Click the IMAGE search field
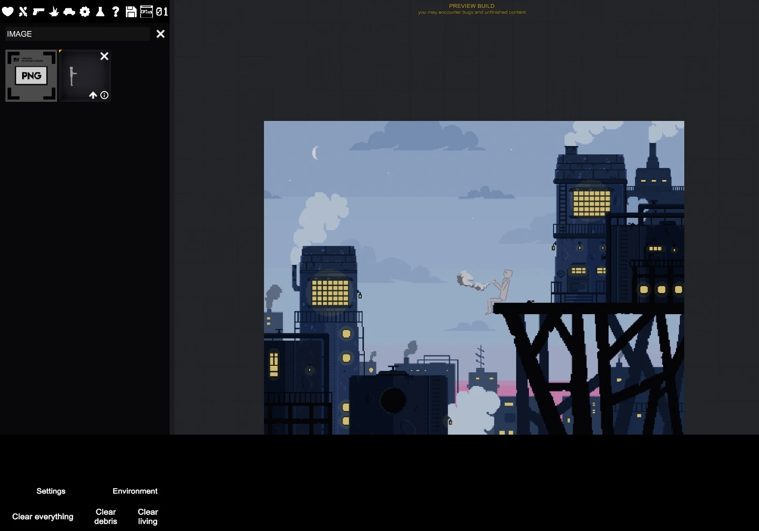The image size is (759, 531). pyautogui.click(x=77, y=34)
